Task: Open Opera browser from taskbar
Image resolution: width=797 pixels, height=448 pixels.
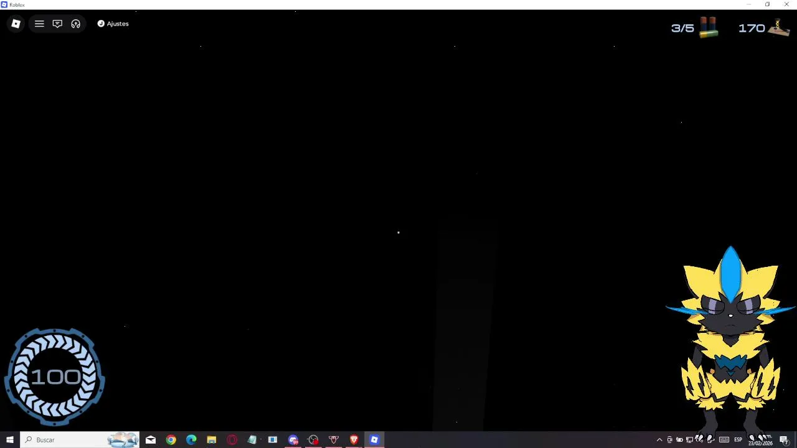Action: click(232, 440)
